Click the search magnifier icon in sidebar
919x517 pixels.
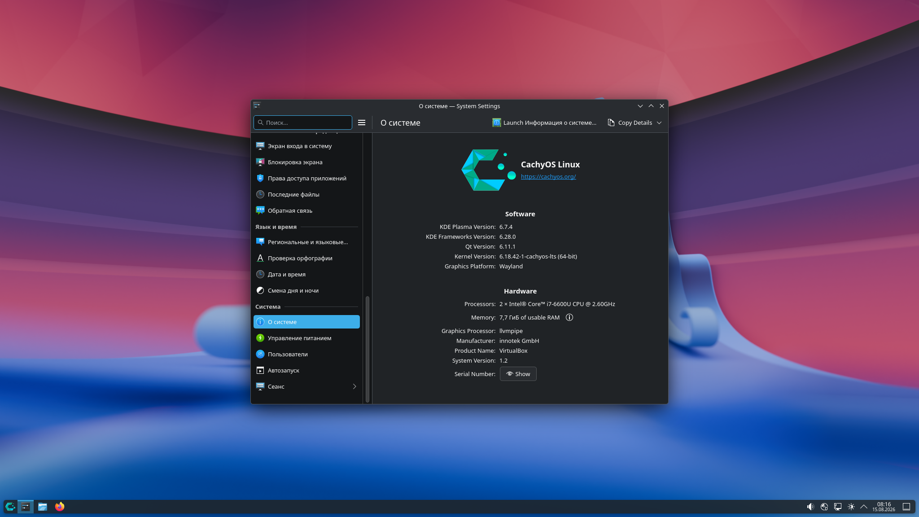pyautogui.click(x=261, y=123)
